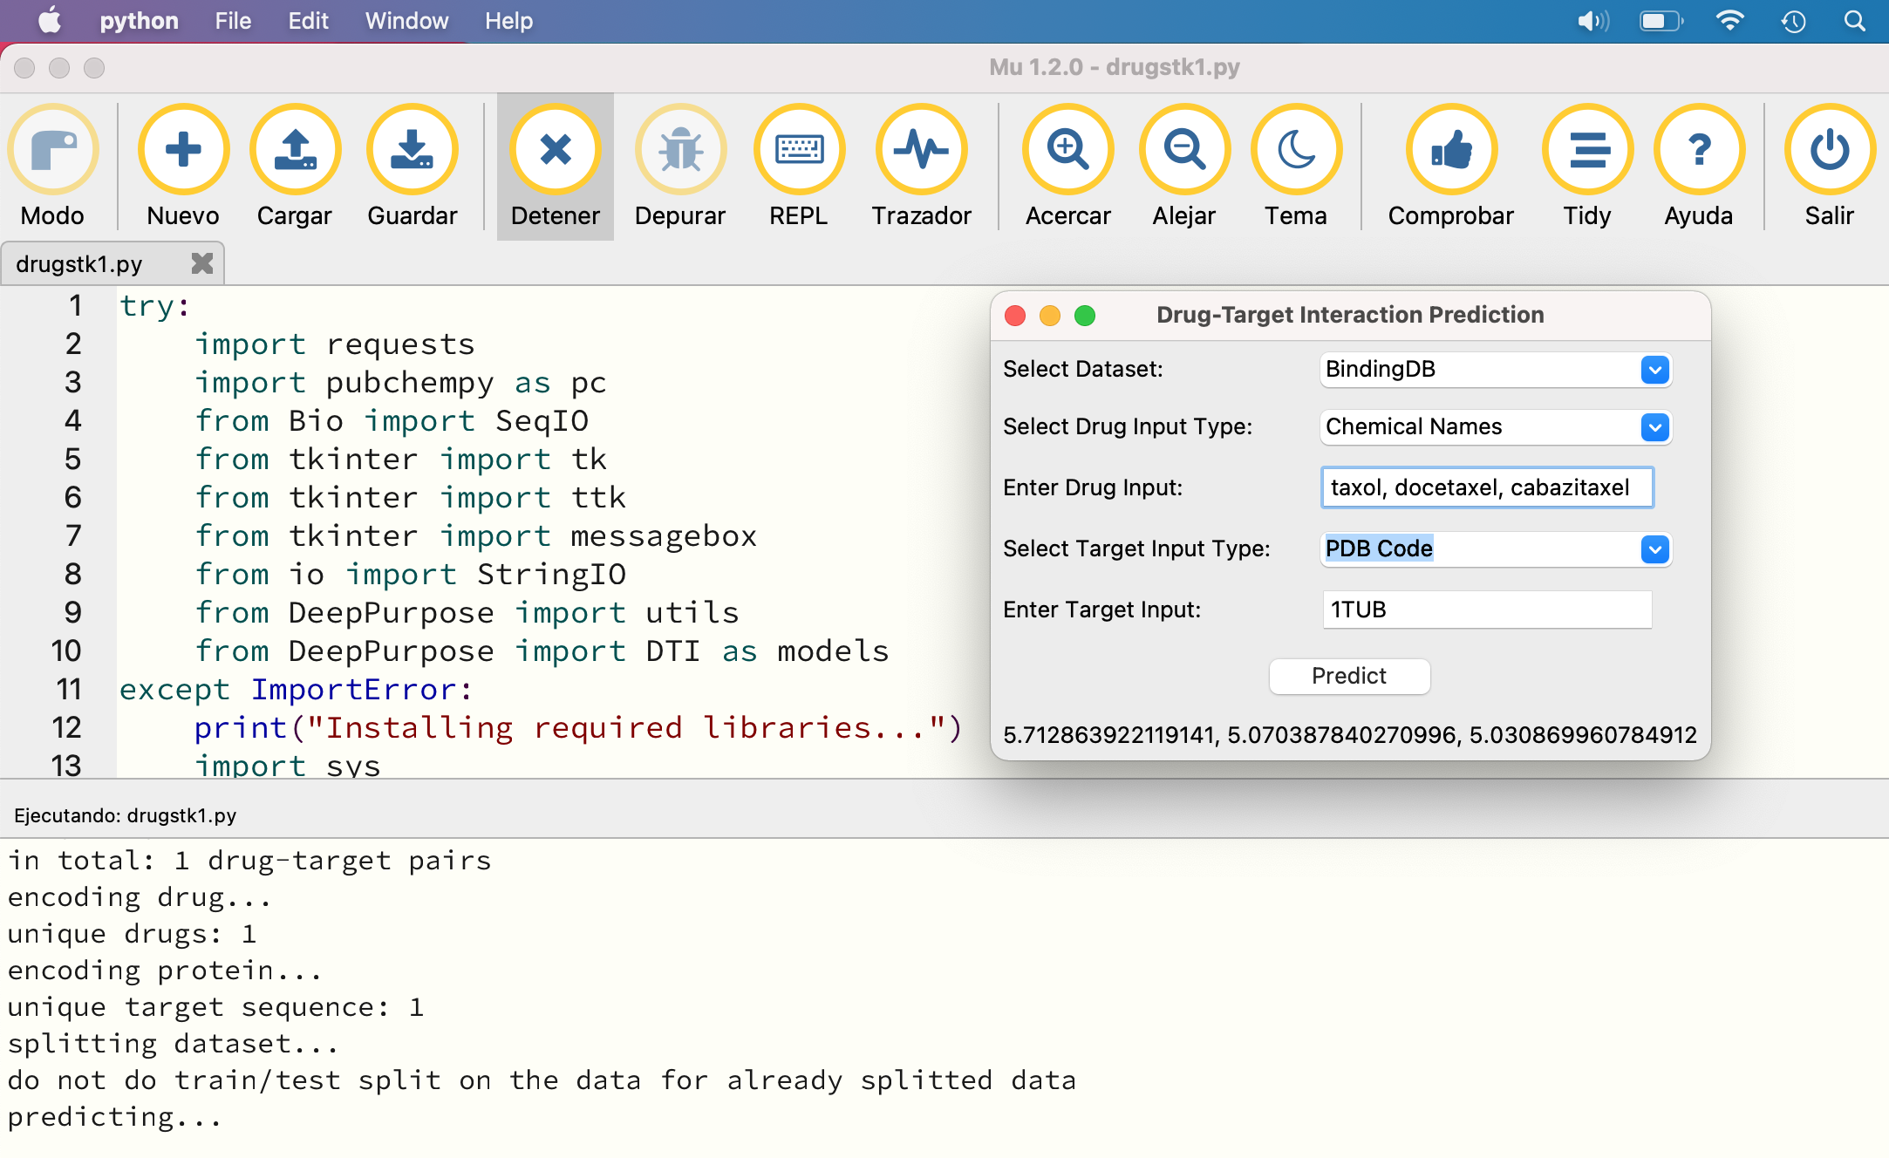Close the drugstk1.py tab

202,263
